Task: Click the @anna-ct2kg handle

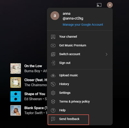Action: pyautogui.click(x=73, y=19)
